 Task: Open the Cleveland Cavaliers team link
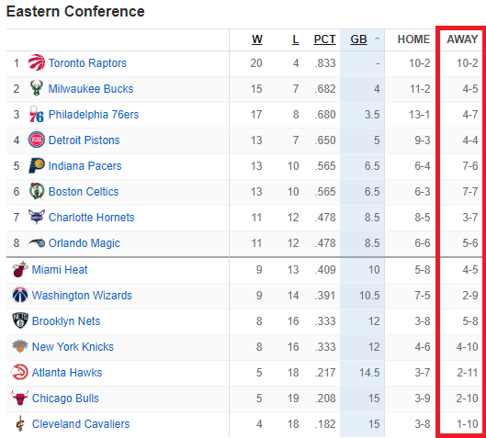[x=81, y=423]
